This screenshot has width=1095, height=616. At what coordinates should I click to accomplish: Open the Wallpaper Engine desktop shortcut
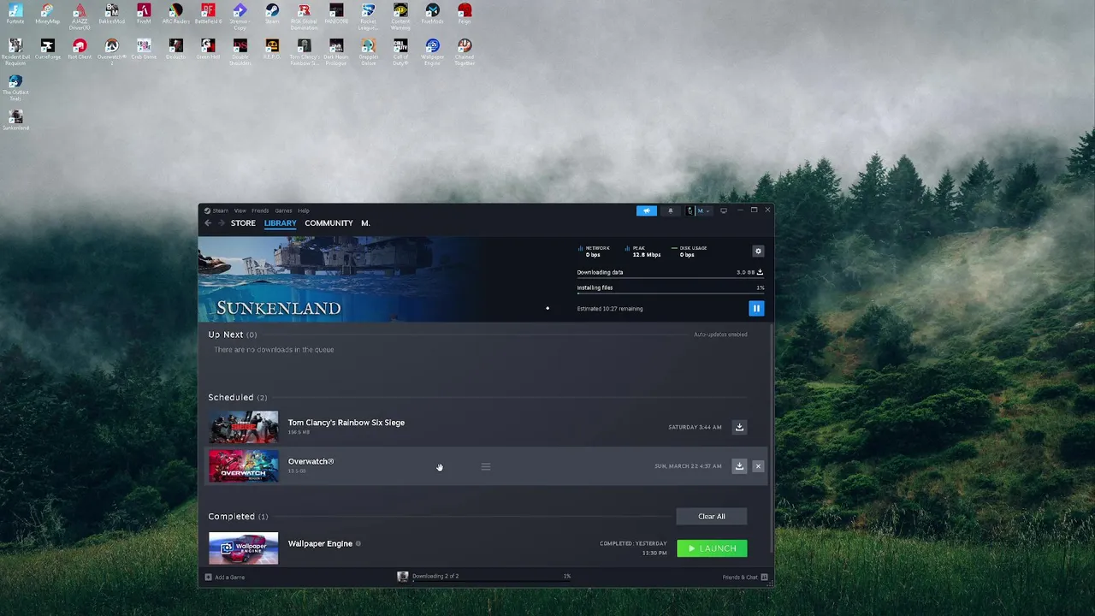(432, 50)
